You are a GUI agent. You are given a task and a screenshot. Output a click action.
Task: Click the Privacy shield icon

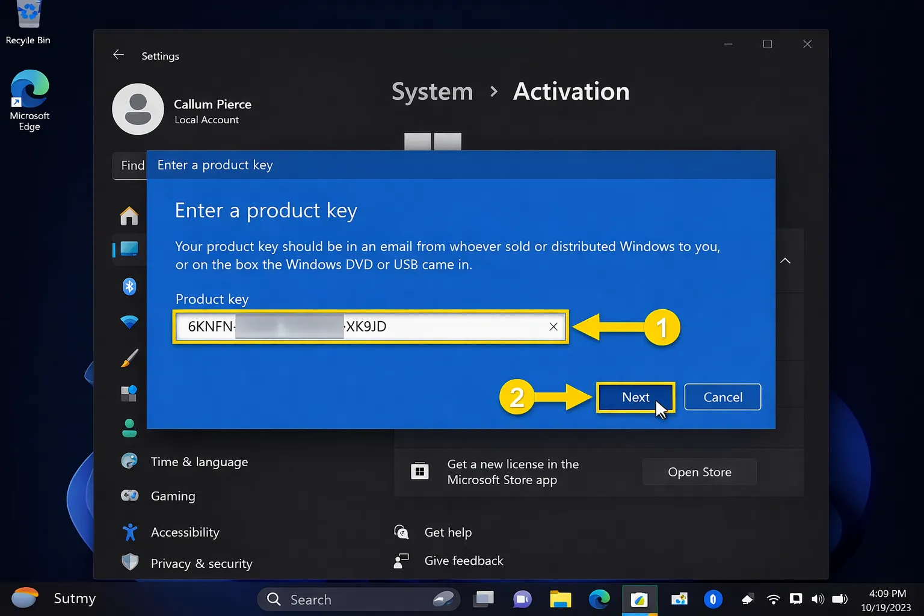coord(129,562)
